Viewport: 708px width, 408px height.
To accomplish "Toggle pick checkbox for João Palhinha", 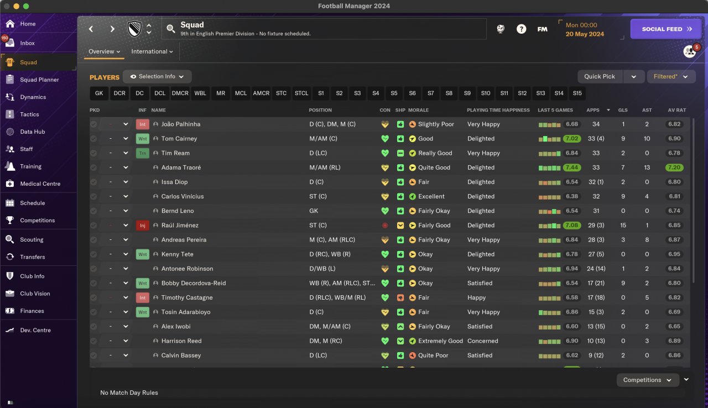I will [93, 124].
